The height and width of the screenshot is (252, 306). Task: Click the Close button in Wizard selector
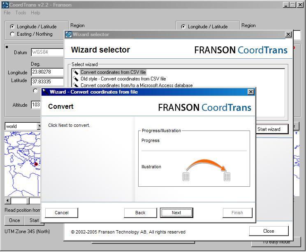pos(269,231)
